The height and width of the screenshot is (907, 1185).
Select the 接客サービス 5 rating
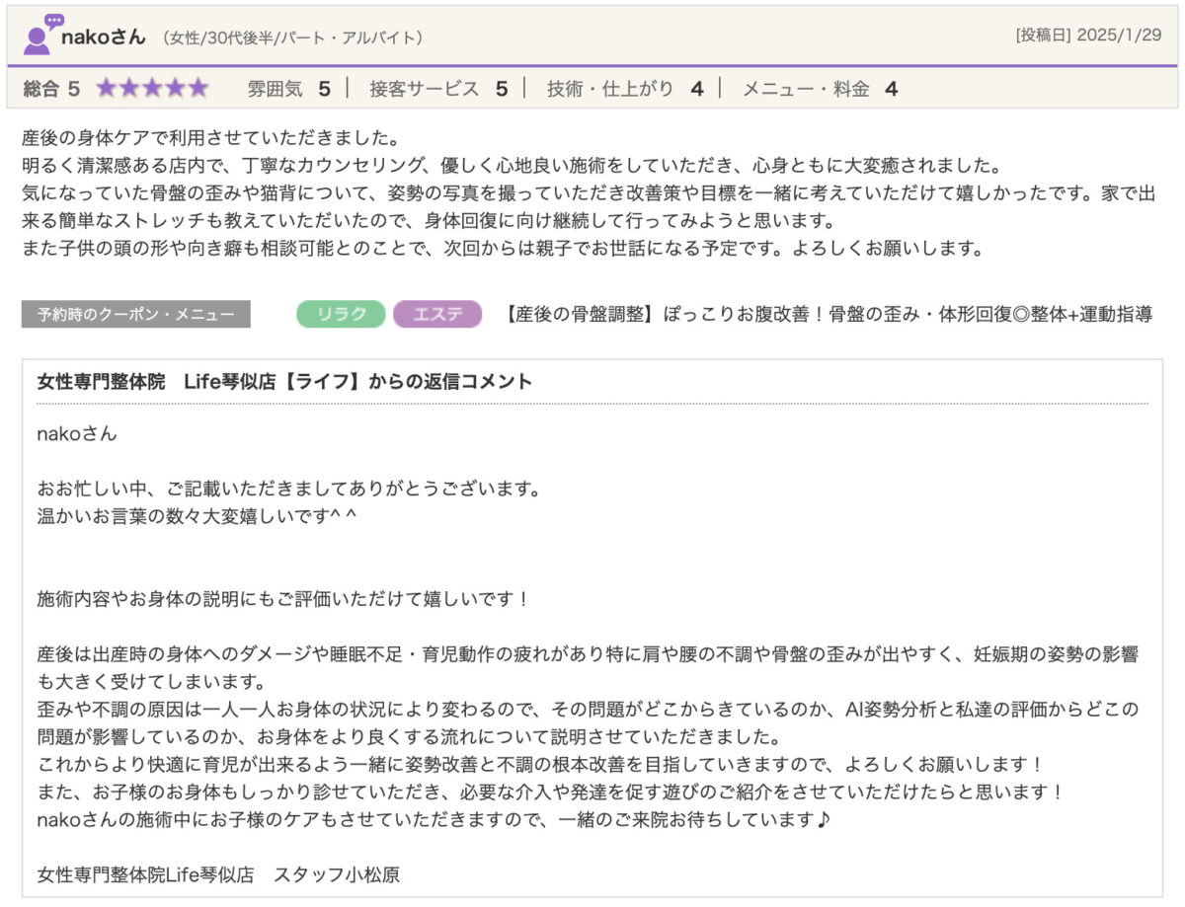438,89
